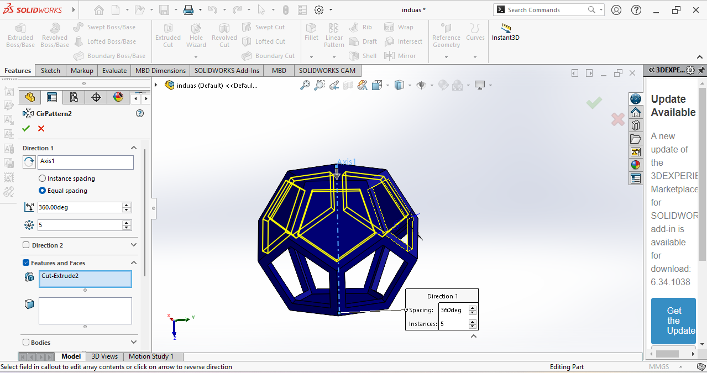This screenshot has height=373, width=707.
Task: Enable the Bodies checkbox
Action: tap(26, 343)
